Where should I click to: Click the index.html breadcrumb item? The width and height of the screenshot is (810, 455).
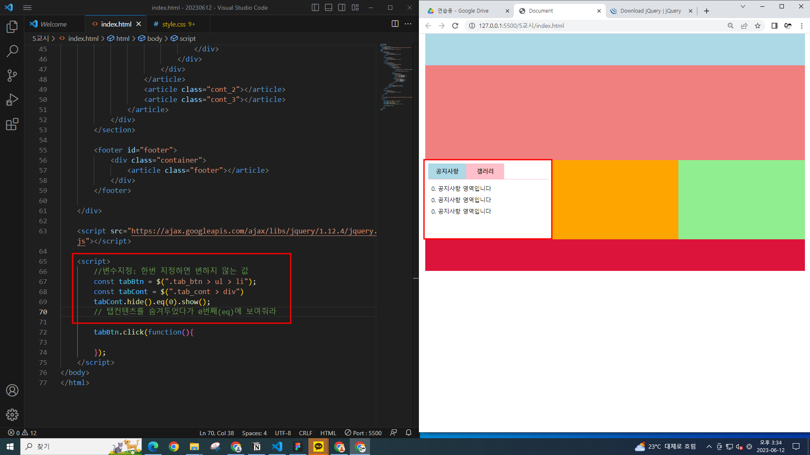click(x=79, y=38)
